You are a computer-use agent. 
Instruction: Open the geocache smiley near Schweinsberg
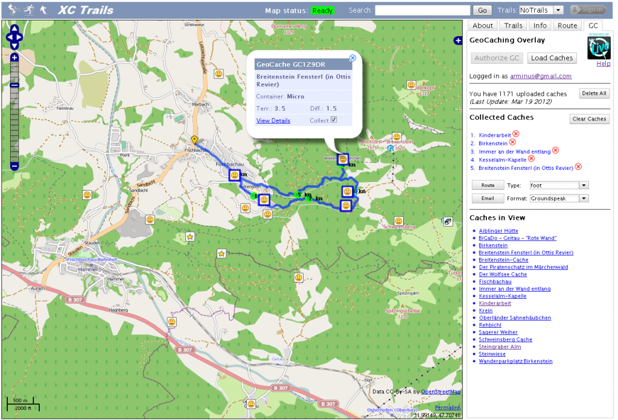tap(399, 221)
